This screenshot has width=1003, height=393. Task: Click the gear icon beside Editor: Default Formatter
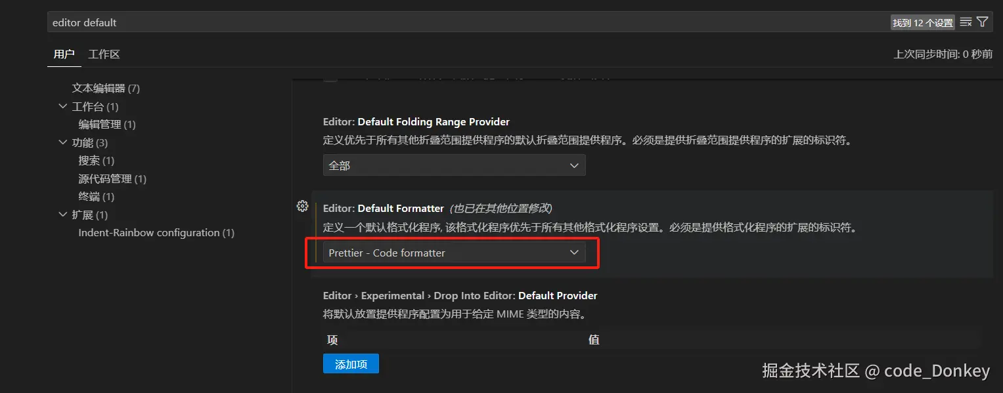pyautogui.click(x=303, y=206)
